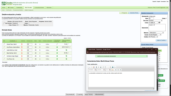
Task: Click the Adiestramientos footer button
Action: tap(99, 94)
